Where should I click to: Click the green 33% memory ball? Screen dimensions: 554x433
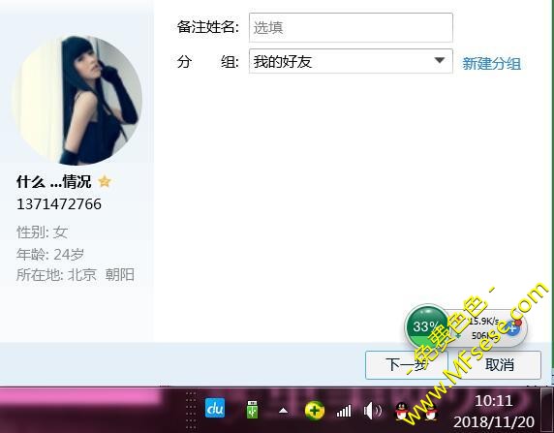(426, 326)
